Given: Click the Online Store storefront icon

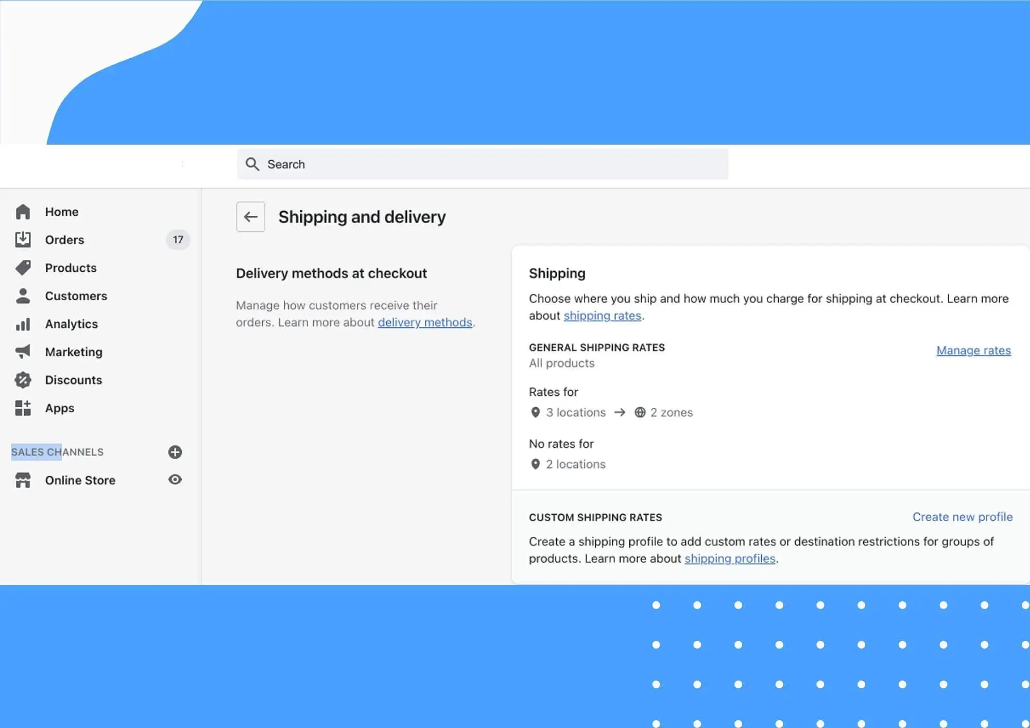Looking at the screenshot, I should click(23, 480).
